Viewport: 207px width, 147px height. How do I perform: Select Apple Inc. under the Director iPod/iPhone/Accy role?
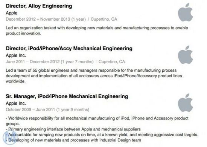[x=16, y=55]
